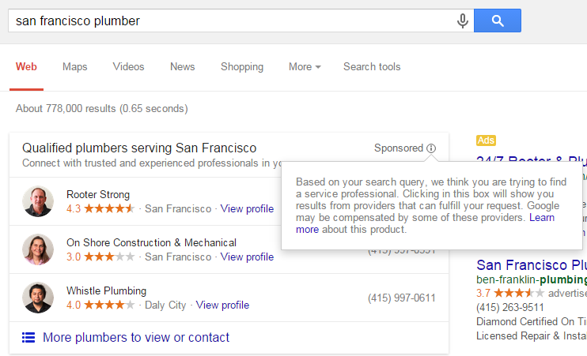The width and height of the screenshot is (587, 356).
Task: Click Whistle Plumbing phone number
Action: coord(402,298)
